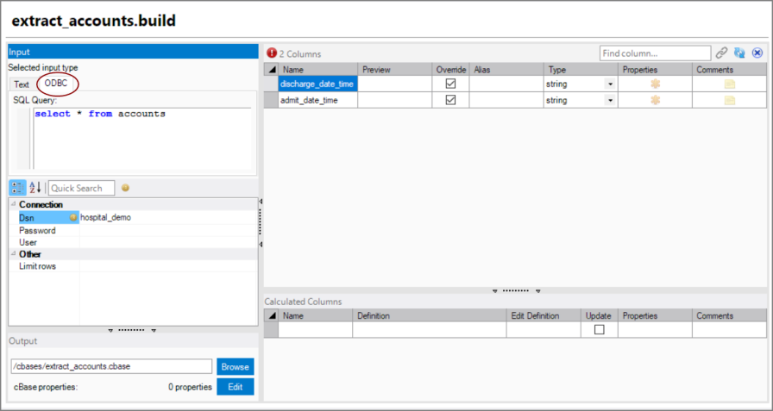Select the discharge_date_time name cell
Image resolution: width=773 pixels, height=411 pixels.
tap(318, 84)
